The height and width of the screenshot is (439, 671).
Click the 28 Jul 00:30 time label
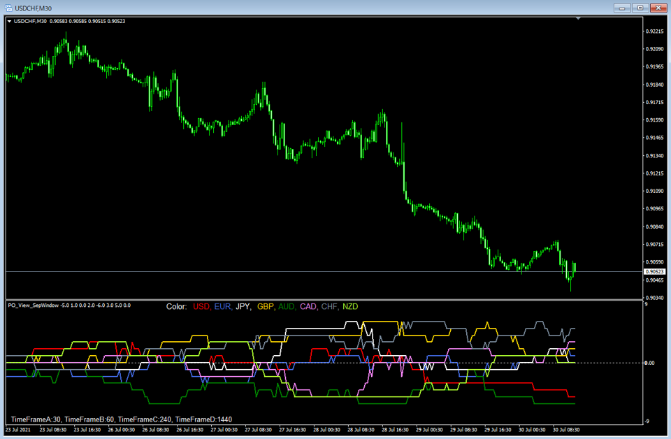click(x=327, y=430)
